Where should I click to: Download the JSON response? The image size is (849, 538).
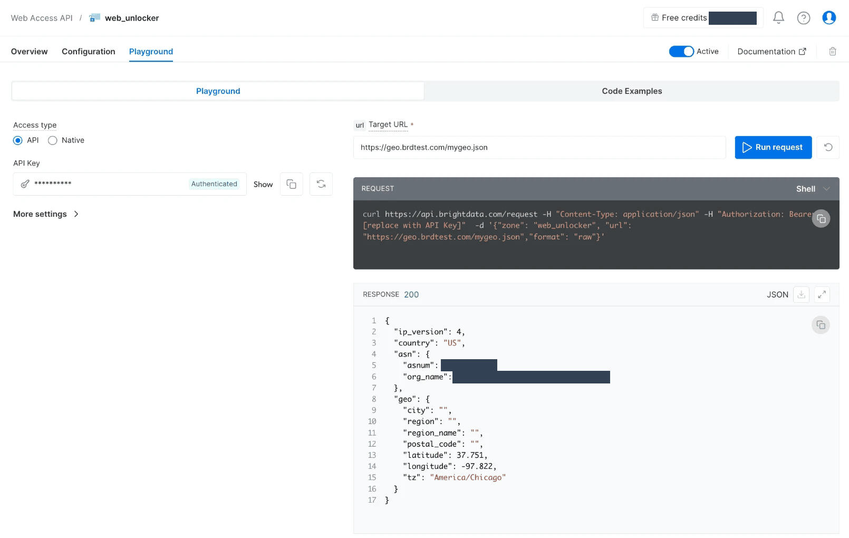click(x=801, y=294)
